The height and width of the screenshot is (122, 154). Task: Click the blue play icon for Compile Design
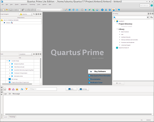(x=10, y=61)
